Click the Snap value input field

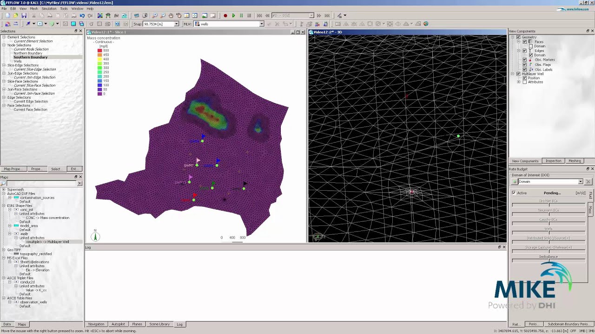point(158,24)
